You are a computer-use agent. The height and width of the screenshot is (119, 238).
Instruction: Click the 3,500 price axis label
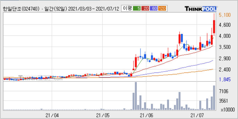225,47
